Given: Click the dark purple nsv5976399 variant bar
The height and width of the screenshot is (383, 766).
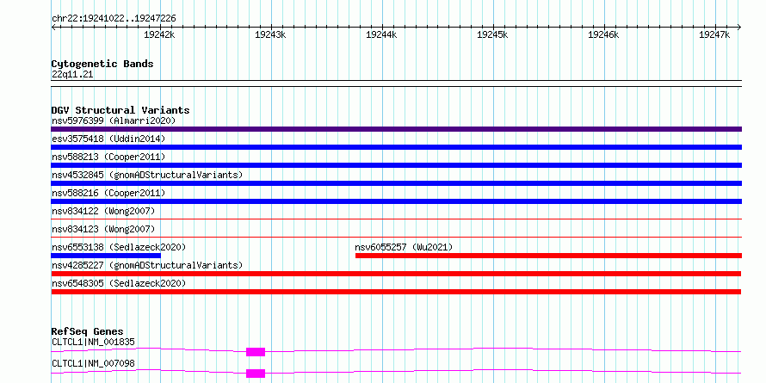Looking at the screenshot, I should [x=396, y=129].
